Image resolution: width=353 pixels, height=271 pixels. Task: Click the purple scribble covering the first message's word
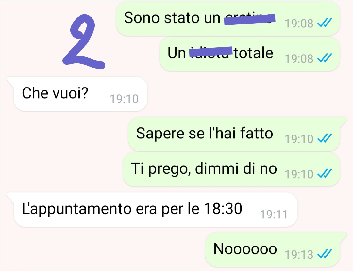coord(249,19)
